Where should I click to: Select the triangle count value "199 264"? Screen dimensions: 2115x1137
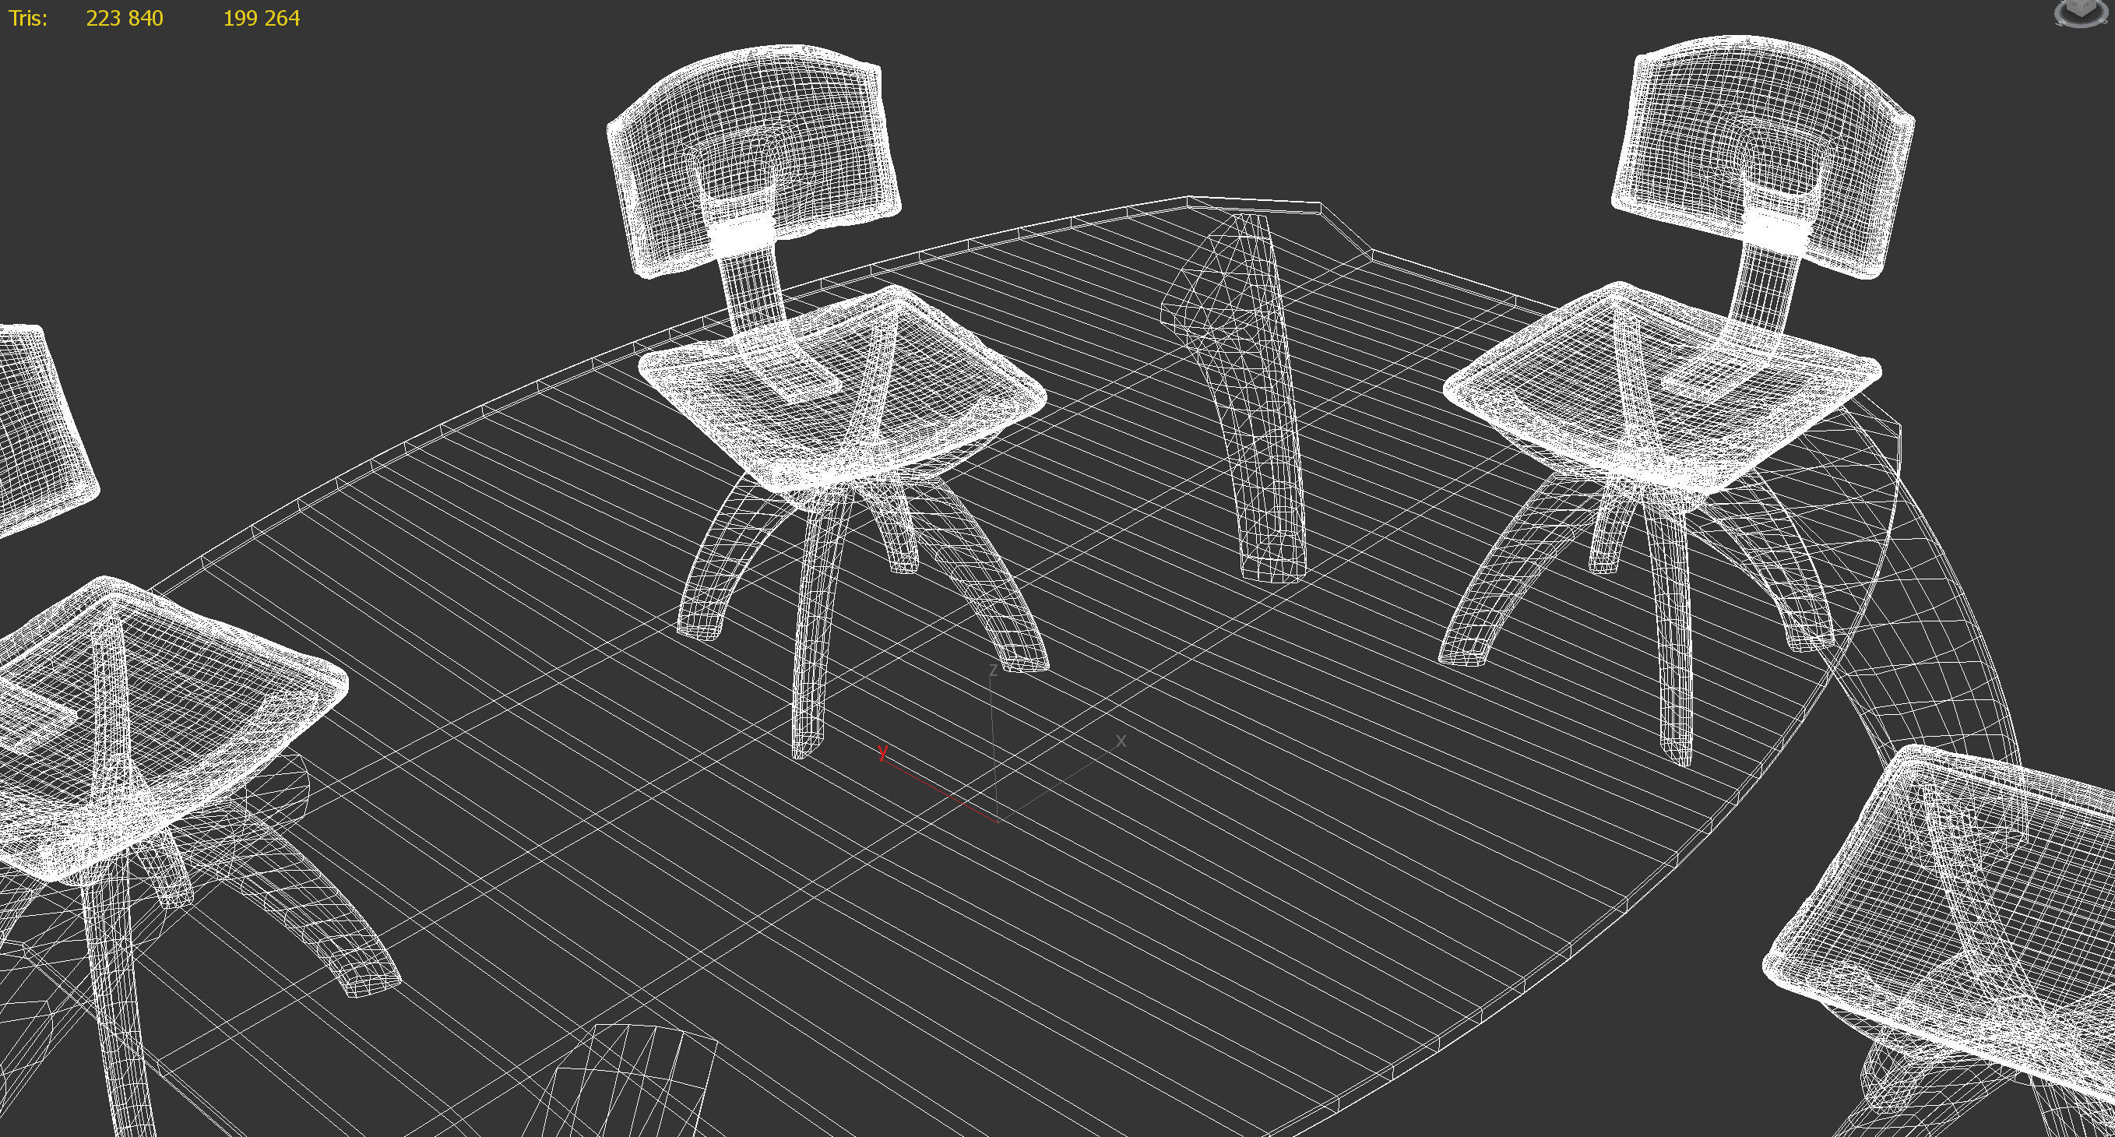point(261,18)
